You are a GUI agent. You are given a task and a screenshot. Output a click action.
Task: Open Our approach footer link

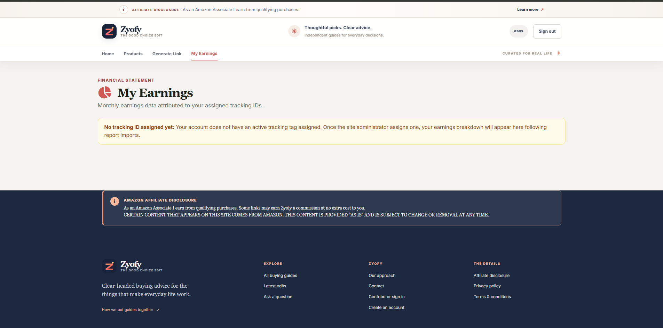(382, 276)
